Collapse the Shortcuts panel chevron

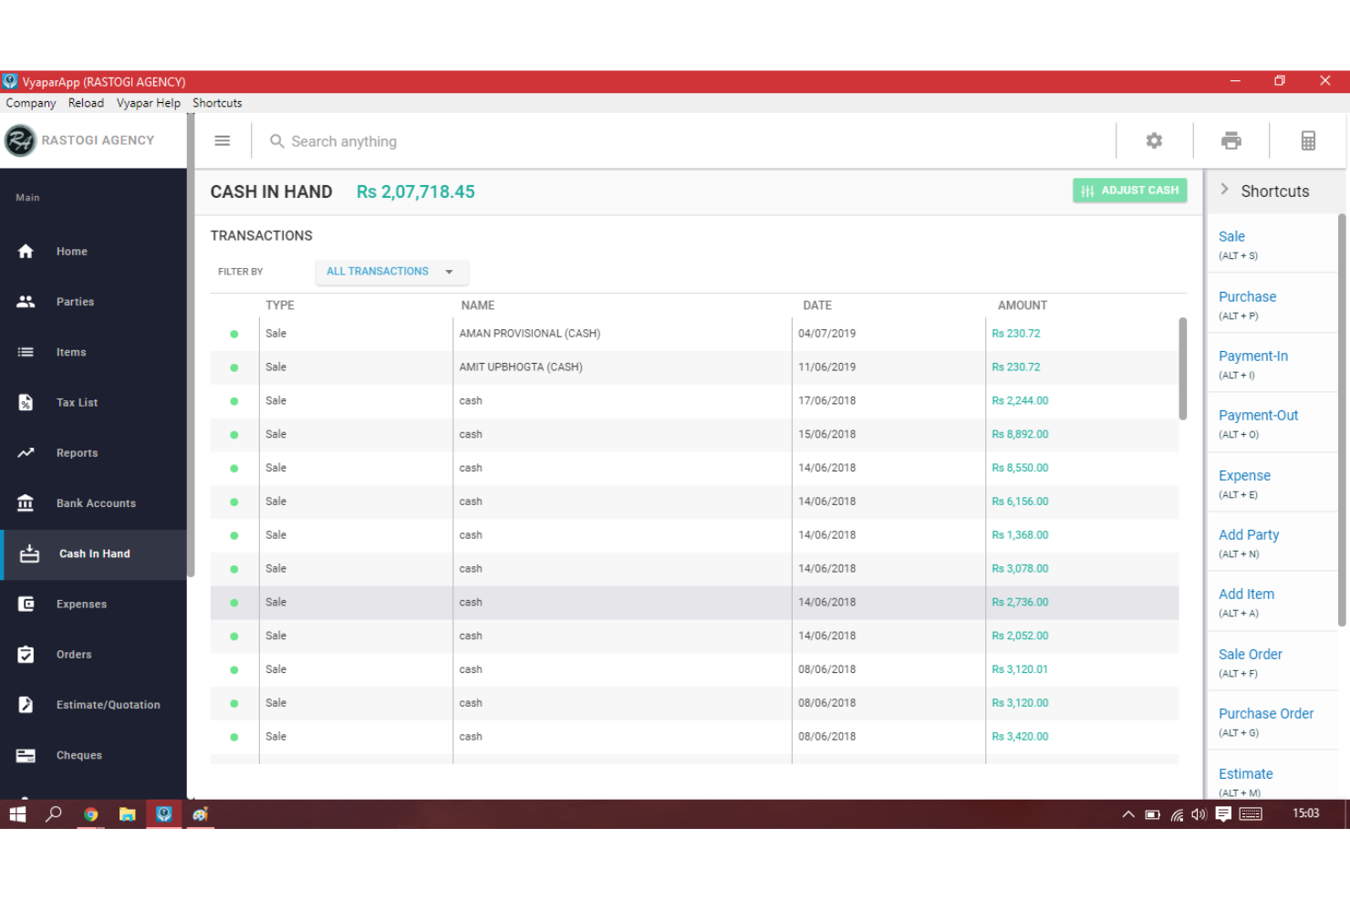pos(1225,190)
